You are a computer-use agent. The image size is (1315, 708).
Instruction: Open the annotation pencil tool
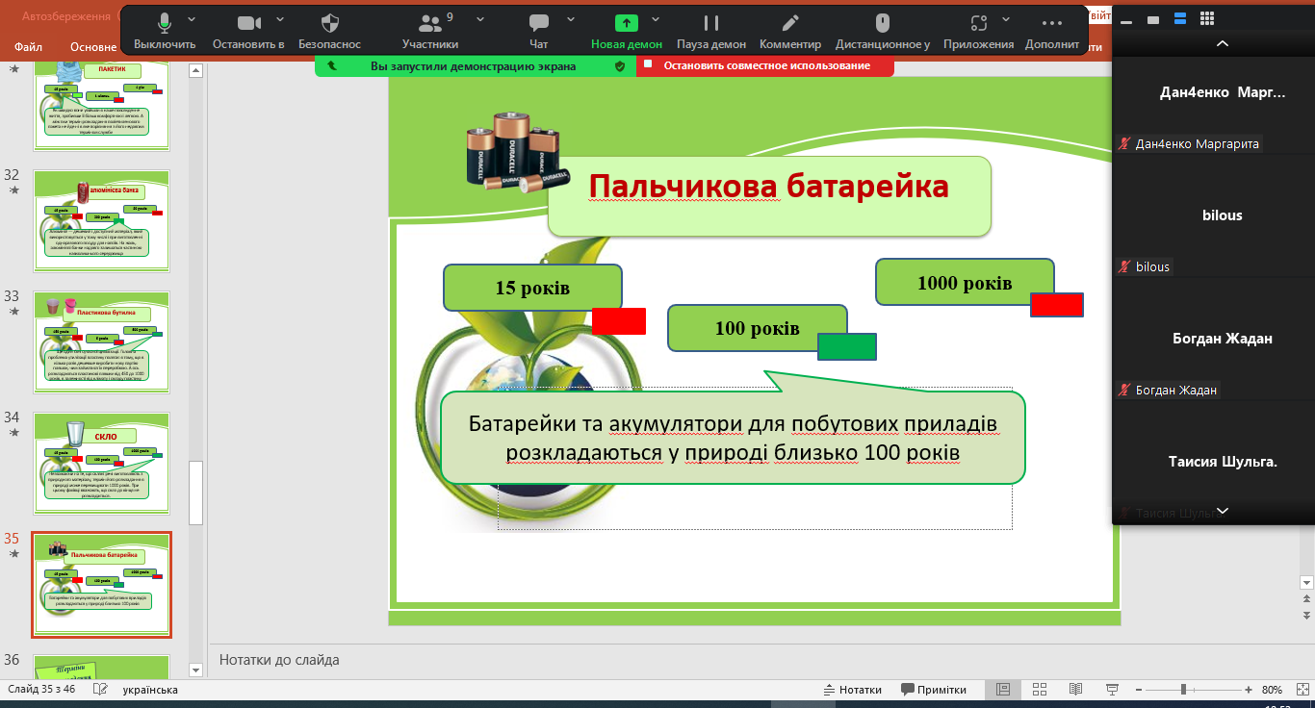click(x=790, y=23)
